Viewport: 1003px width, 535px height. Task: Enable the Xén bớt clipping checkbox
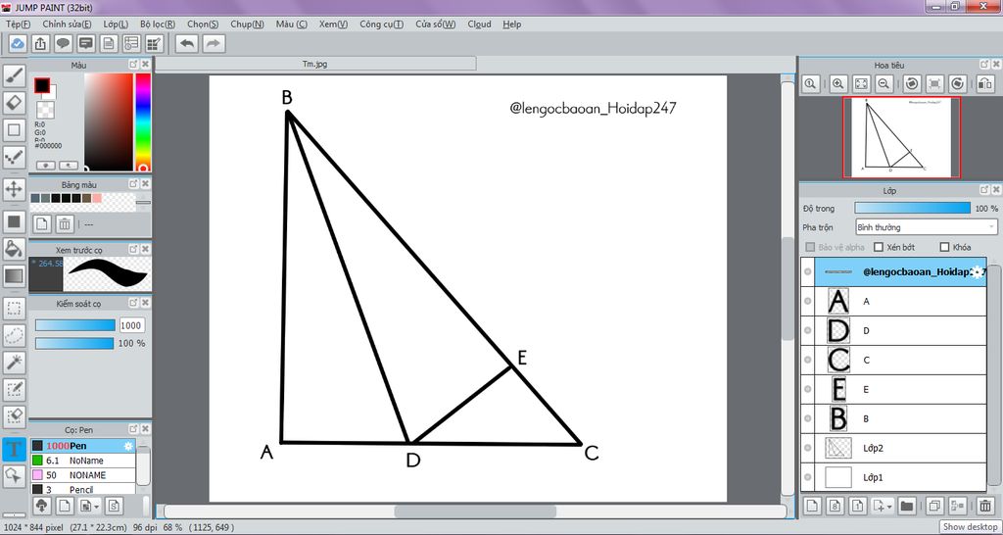pos(879,247)
